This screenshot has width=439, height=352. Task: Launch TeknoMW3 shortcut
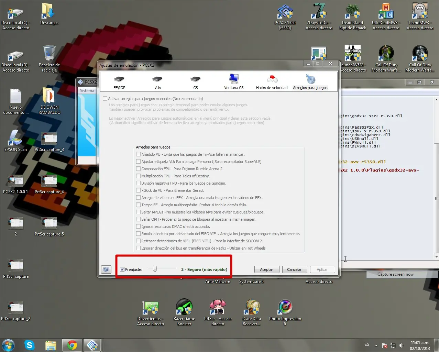[x=420, y=16]
